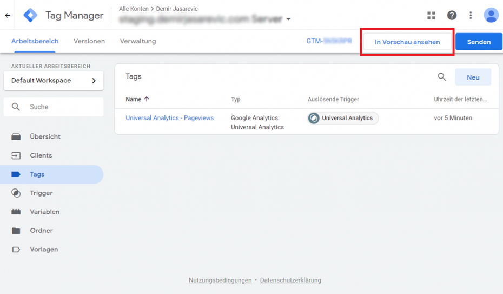The image size is (503, 294).
Task: Click the Trigger circle icon
Action: pos(16,193)
